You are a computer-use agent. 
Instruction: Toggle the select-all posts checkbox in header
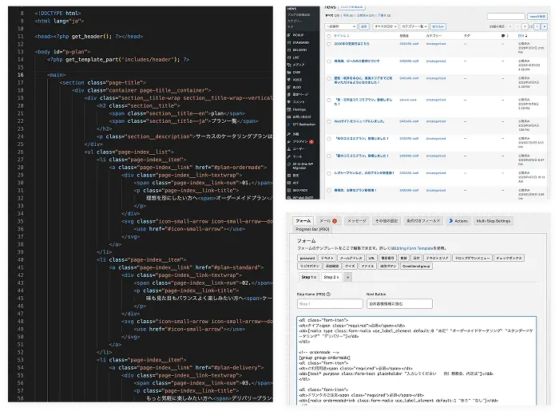click(x=329, y=36)
